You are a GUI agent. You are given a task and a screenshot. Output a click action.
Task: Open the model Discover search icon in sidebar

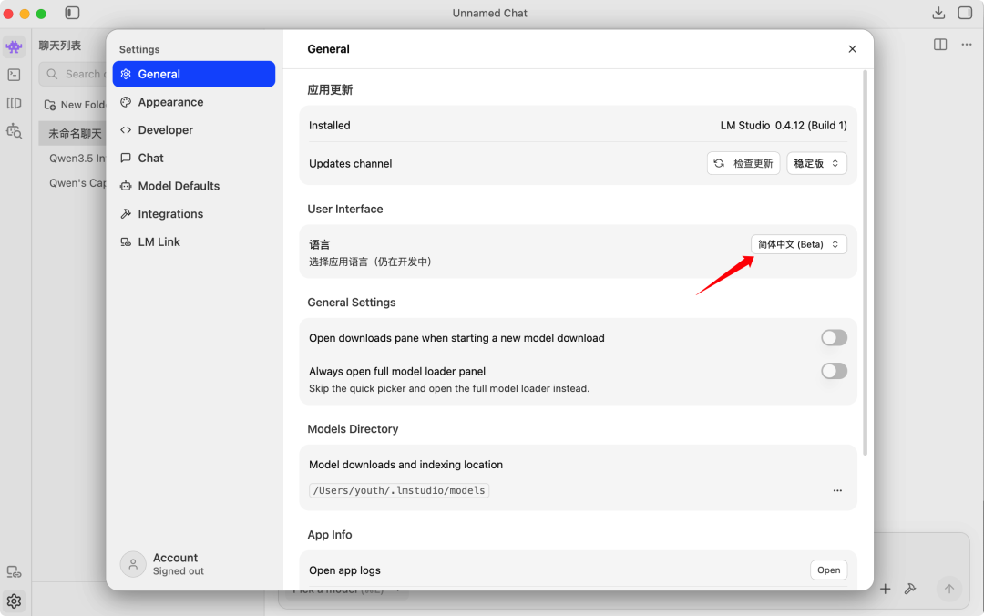click(x=14, y=131)
